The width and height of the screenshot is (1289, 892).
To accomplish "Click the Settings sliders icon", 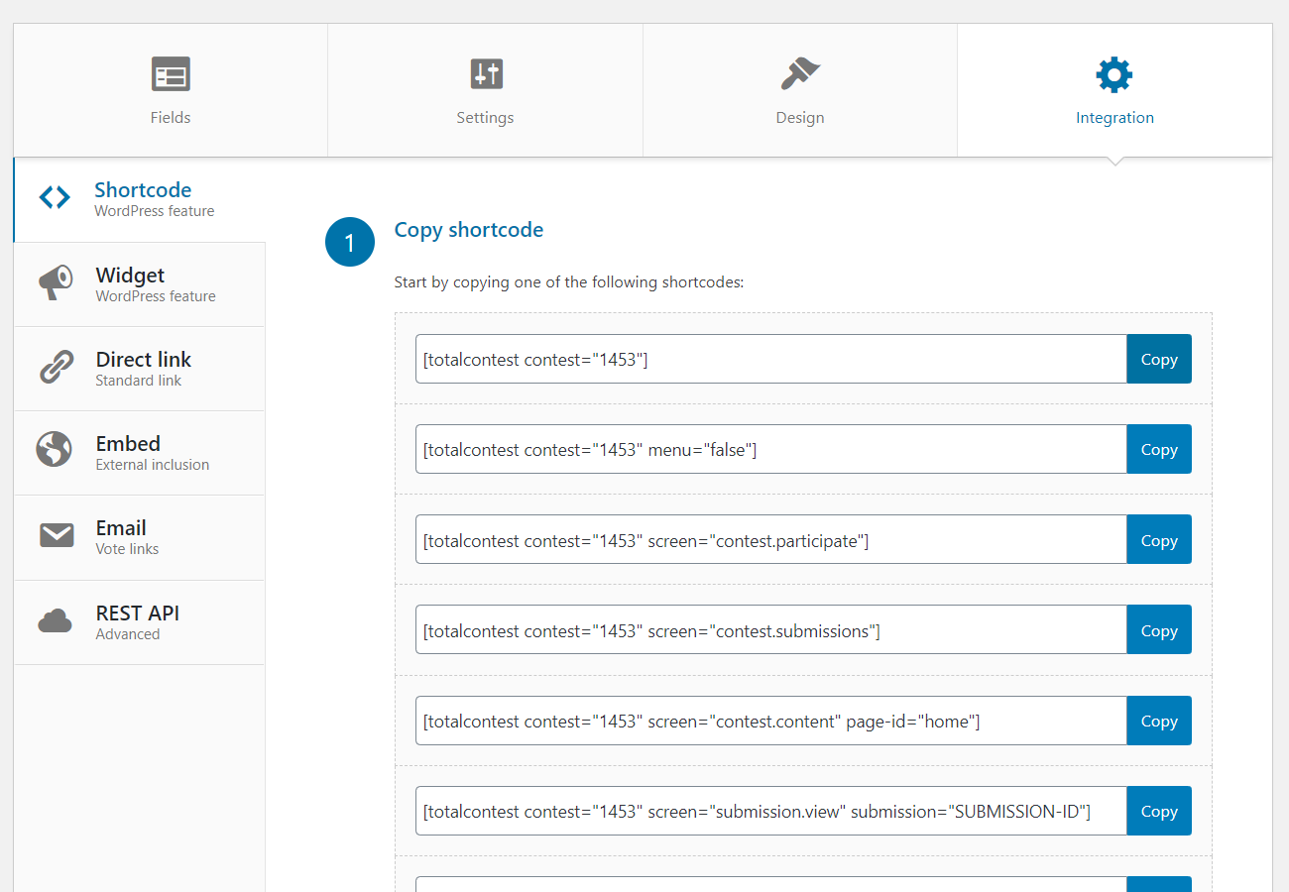I will point(486,74).
